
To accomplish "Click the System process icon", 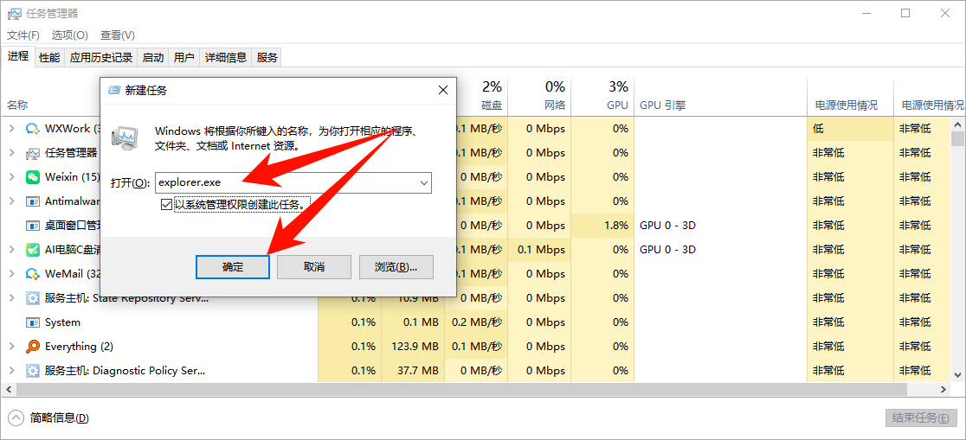I will 32,322.
